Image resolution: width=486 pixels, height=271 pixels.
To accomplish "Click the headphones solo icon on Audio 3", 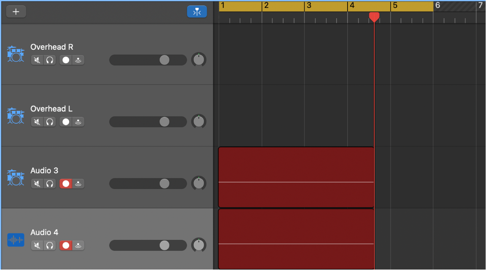I will (49, 184).
